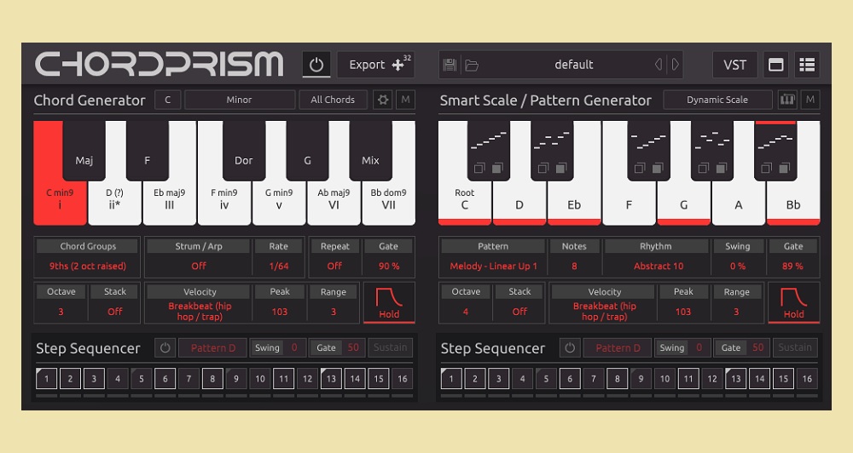853x453 pixels.
Task: Click the Eb smart scale key
Action: (x=574, y=200)
